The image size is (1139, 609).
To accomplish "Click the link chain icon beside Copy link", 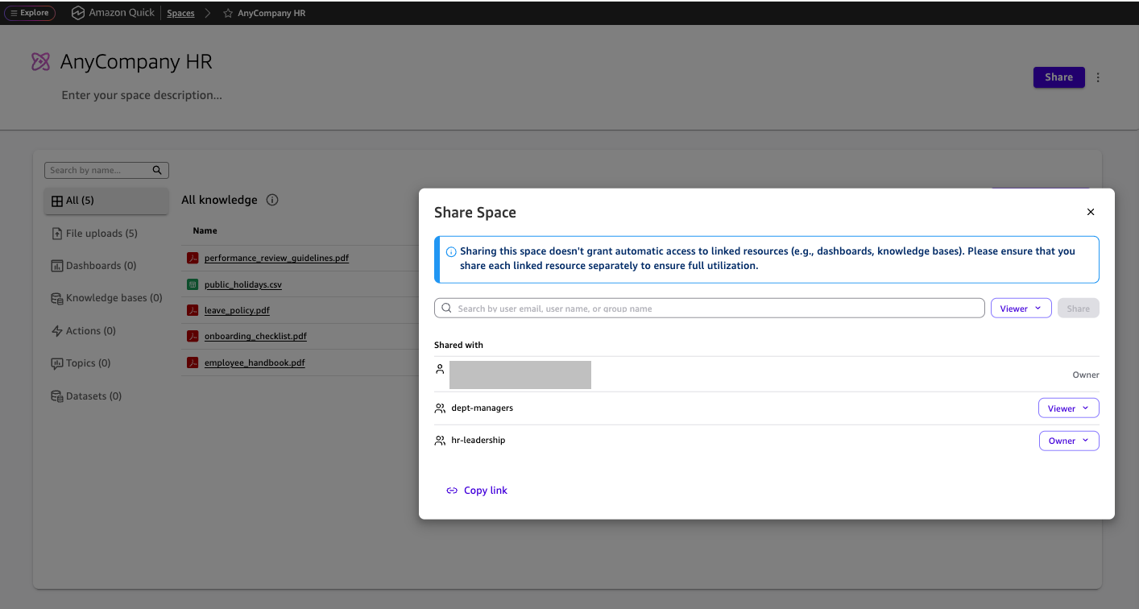I will 452,491.
